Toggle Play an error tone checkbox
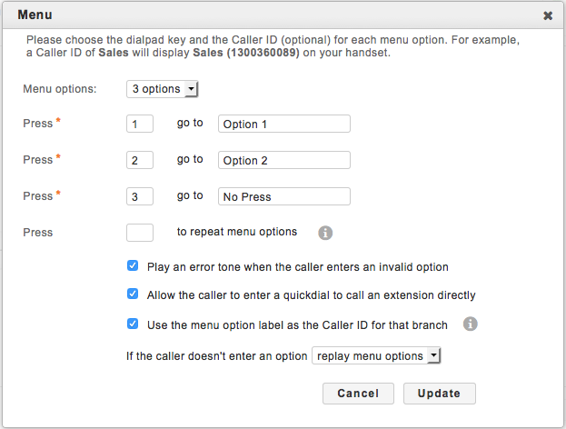This screenshot has width=566, height=429. 133,267
